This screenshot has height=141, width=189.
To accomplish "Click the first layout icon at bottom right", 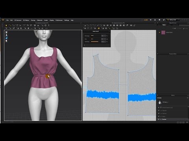I will [178, 122].
